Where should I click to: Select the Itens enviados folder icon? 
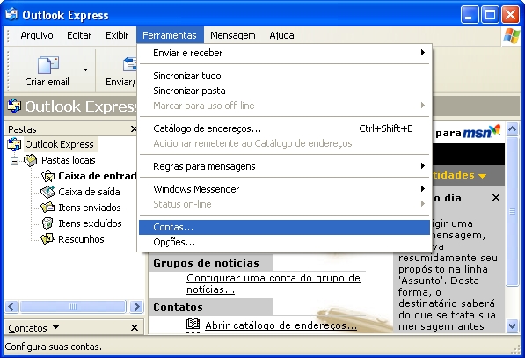pyautogui.click(x=47, y=208)
